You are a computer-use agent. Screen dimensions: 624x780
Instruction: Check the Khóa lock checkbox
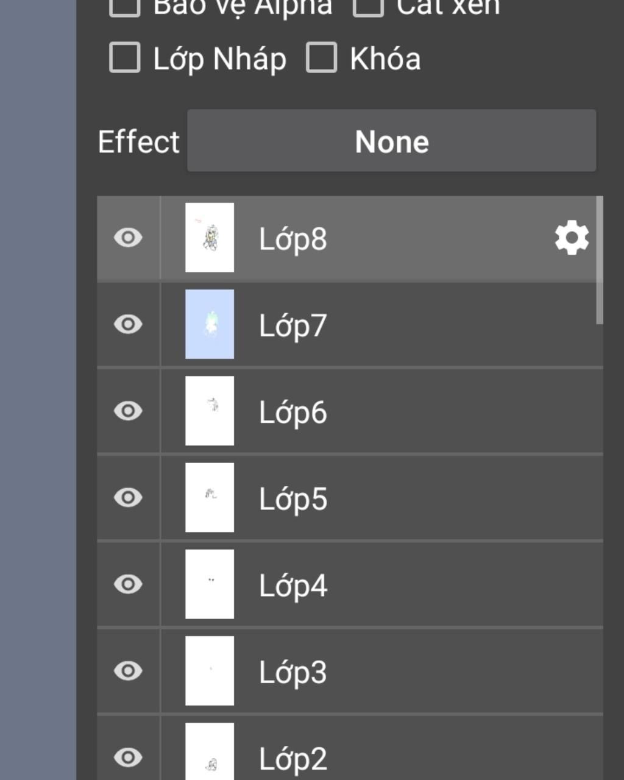click(321, 58)
